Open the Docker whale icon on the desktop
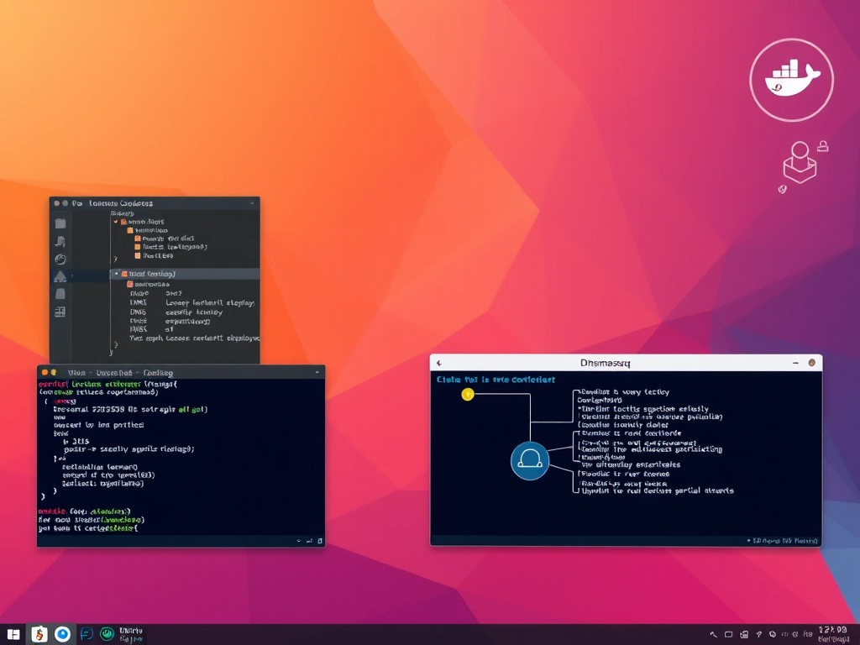This screenshot has height=645, width=860. (790, 79)
